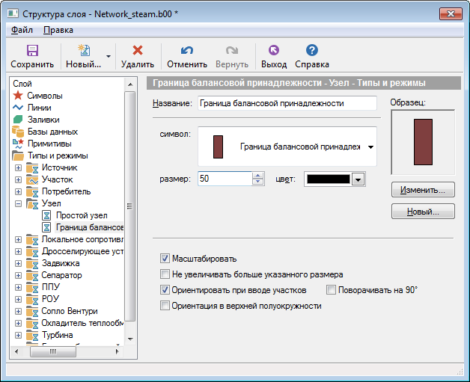Image resolution: width=470 pixels, height=382 pixels.
Task: Select Заливки item in layer tree
Action: [43, 120]
